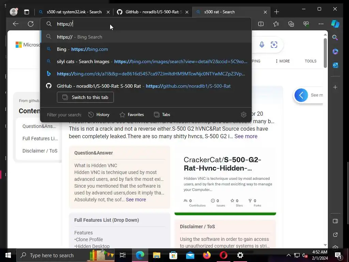Open Settings gear on taskbar
Viewport: 349px width, 262px height.
(x=240, y=255)
